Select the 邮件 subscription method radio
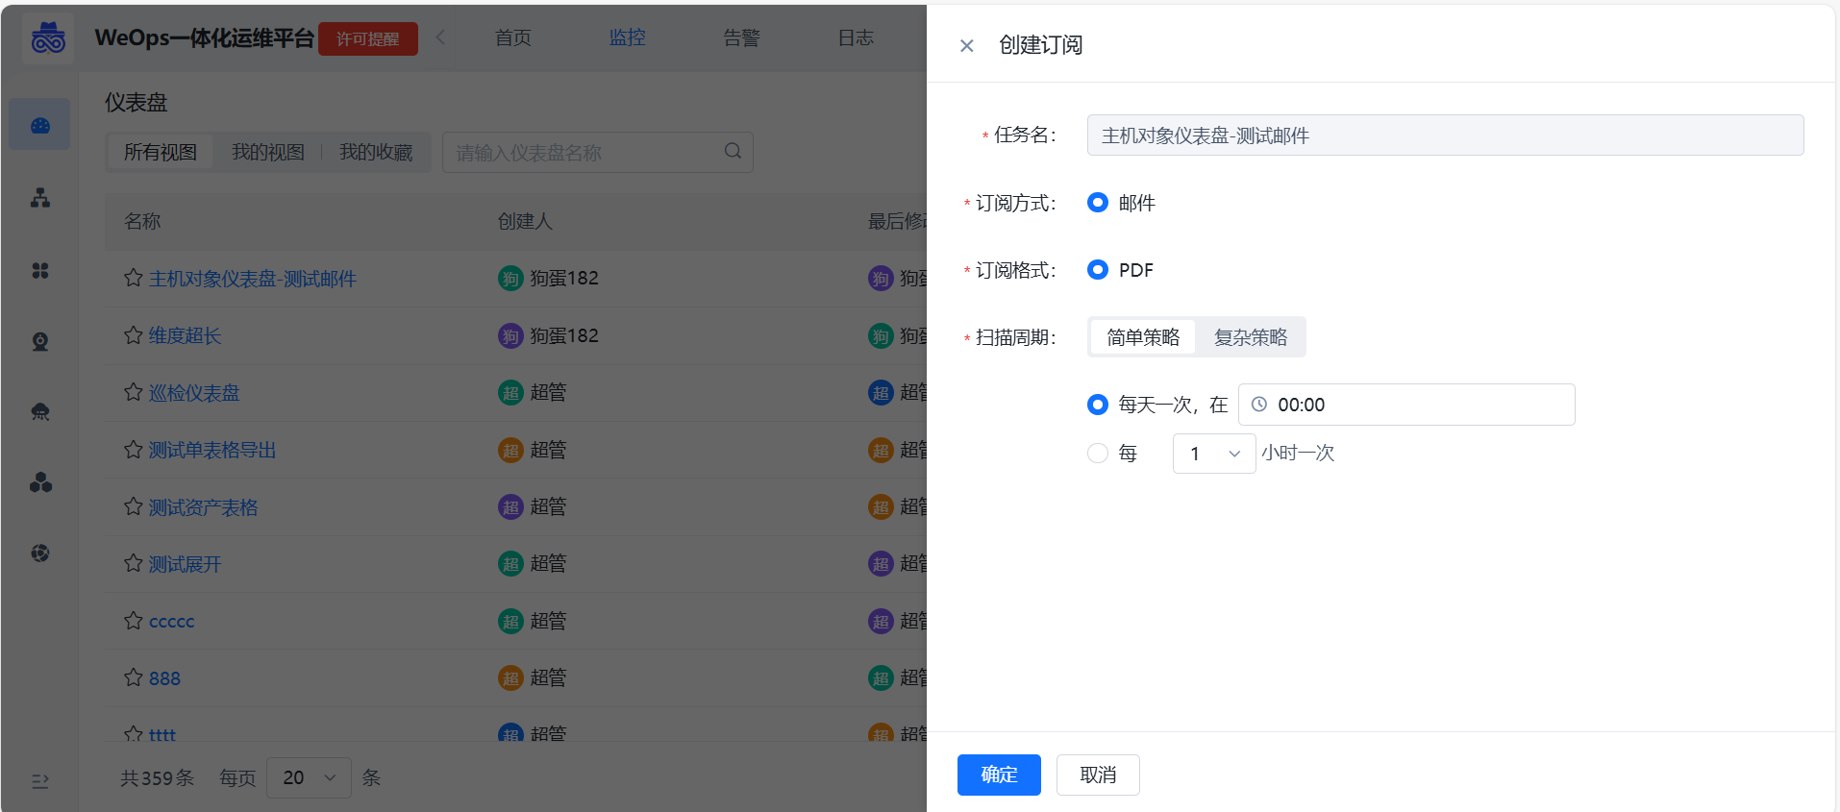This screenshot has width=1840, height=812. click(1097, 203)
